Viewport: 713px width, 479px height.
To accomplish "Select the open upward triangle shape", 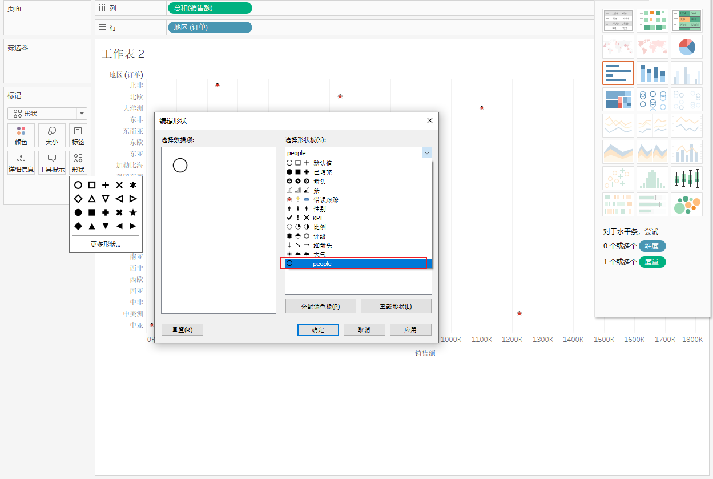I will (x=92, y=199).
